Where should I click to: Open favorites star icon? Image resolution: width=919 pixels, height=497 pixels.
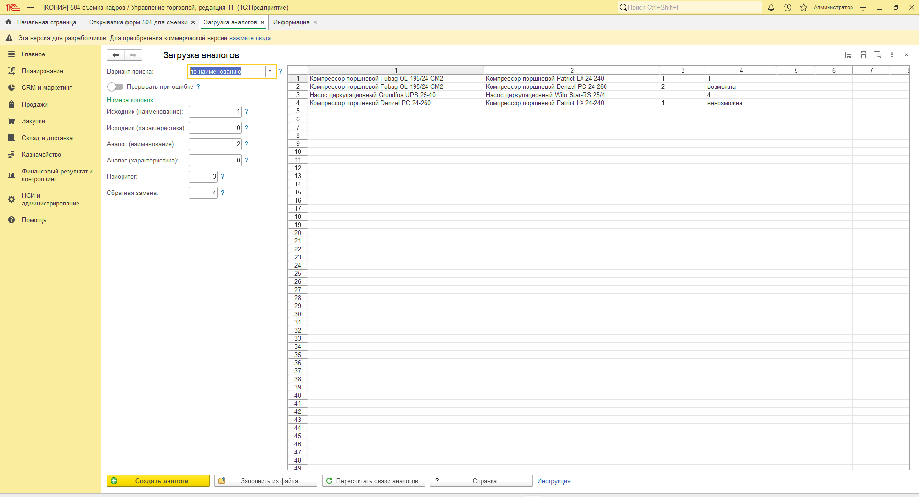tap(804, 7)
